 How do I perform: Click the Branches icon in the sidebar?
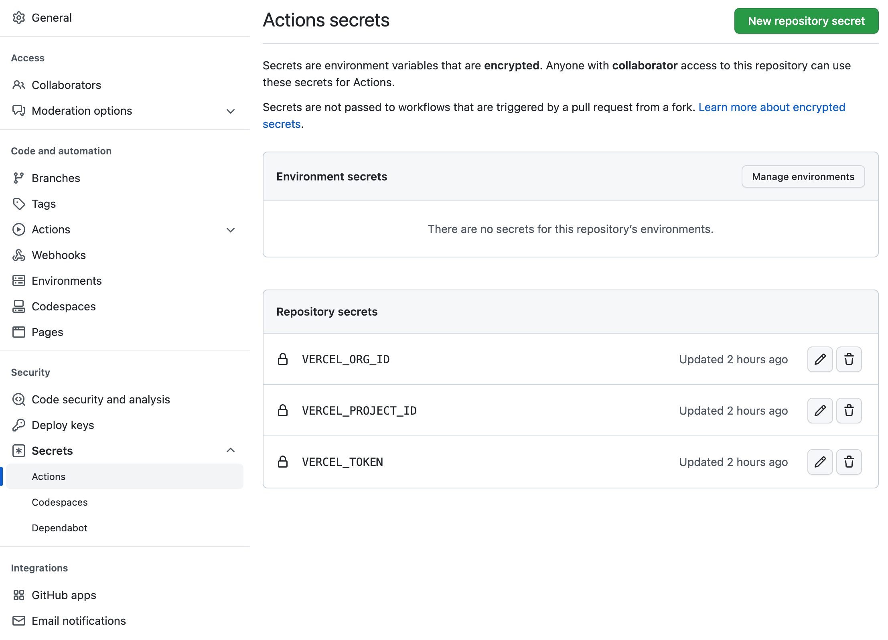point(19,178)
